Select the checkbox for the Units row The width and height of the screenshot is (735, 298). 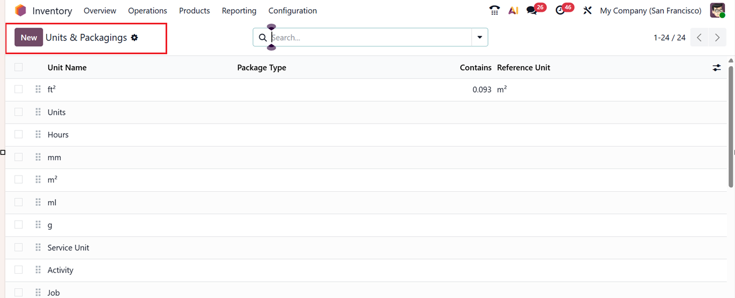tap(18, 112)
